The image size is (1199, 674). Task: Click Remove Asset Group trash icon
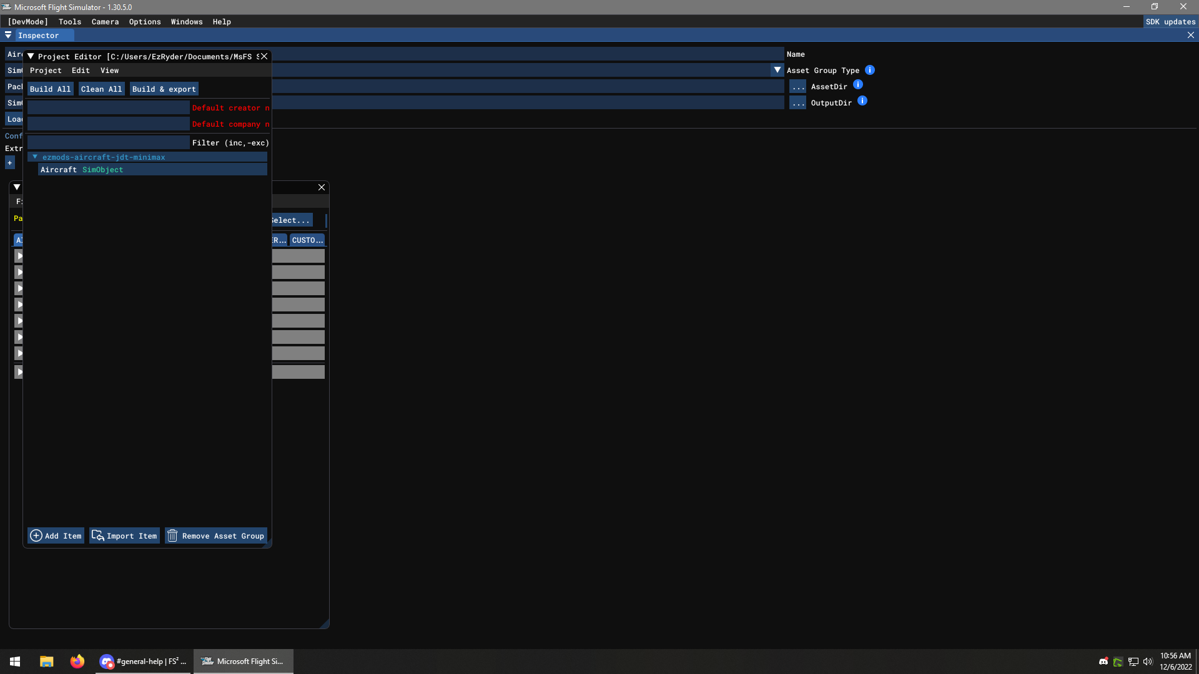click(172, 535)
